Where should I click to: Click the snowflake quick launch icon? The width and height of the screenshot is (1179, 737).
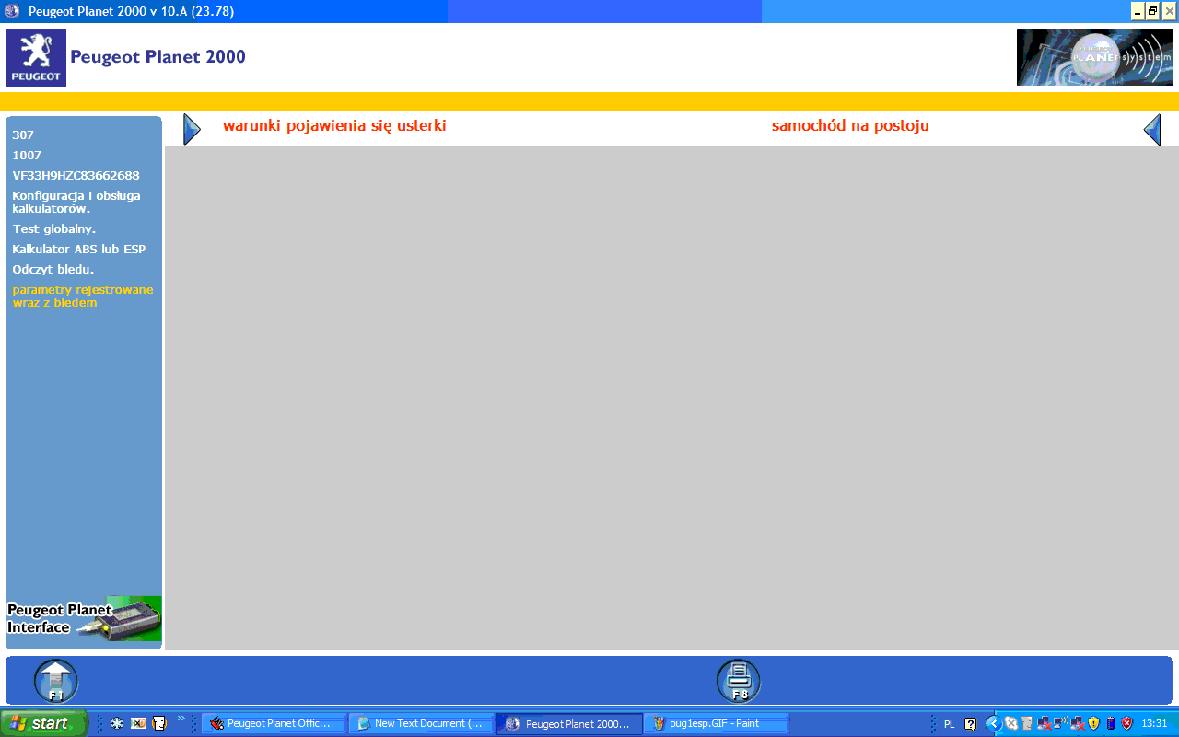117,723
